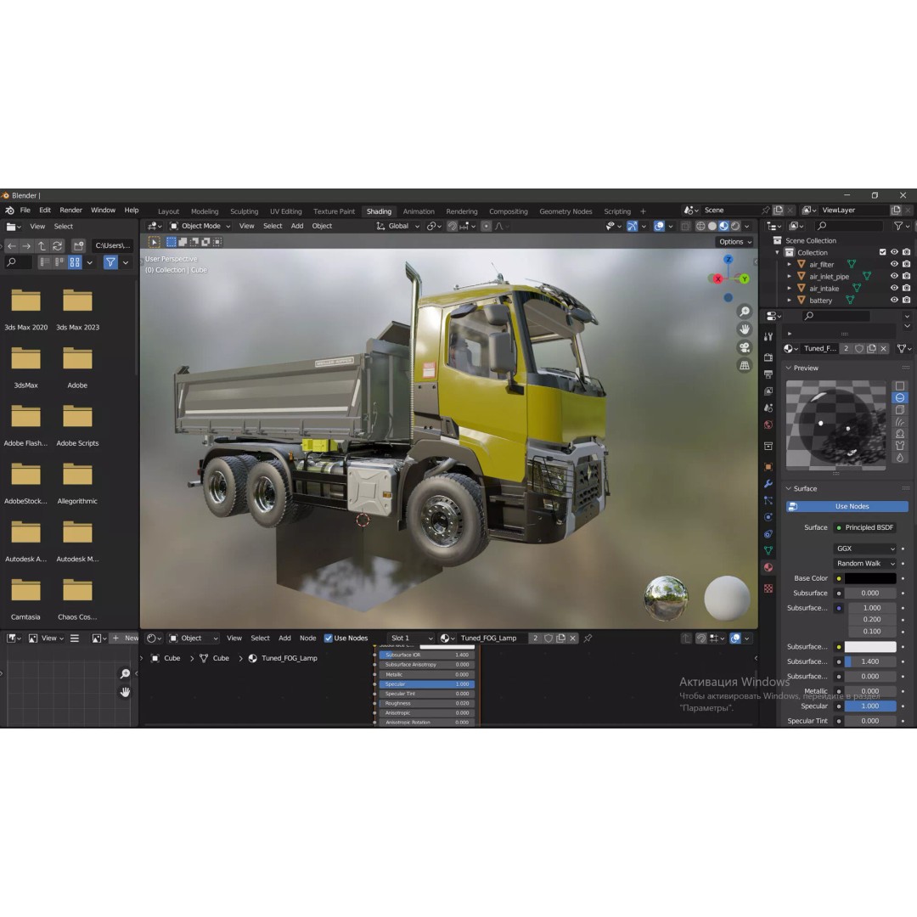The height and width of the screenshot is (917, 917).
Task: Open the Texture properties checker tab
Action: [768, 588]
